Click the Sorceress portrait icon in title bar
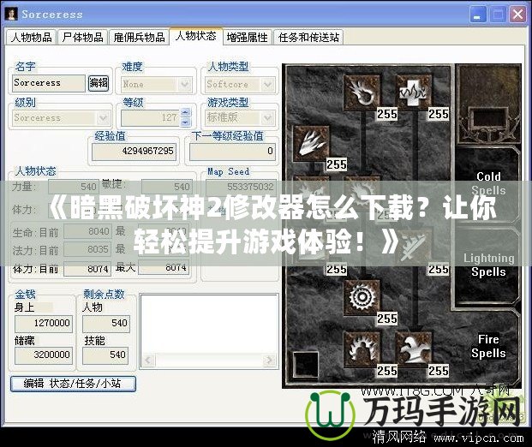Screen dimensions: 532x447 pos(11,15)
